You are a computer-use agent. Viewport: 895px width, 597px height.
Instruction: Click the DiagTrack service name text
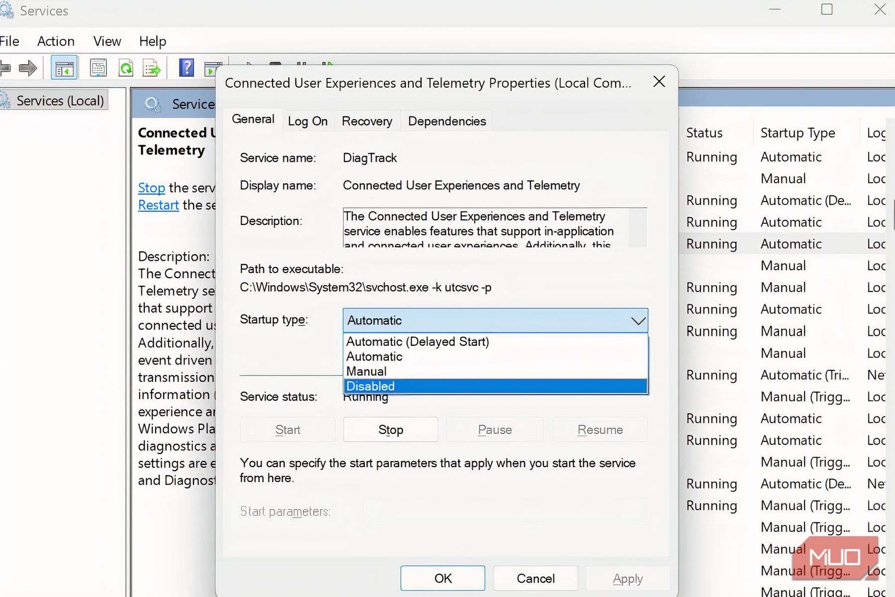click(x=370, y=158)
